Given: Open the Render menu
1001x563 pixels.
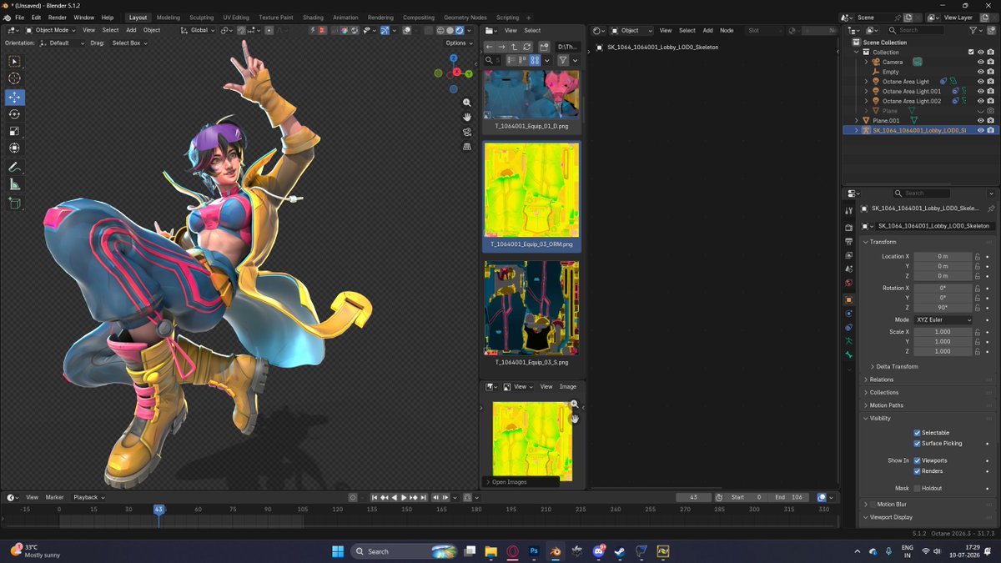Looking at the screenshot, I should 57,17.
